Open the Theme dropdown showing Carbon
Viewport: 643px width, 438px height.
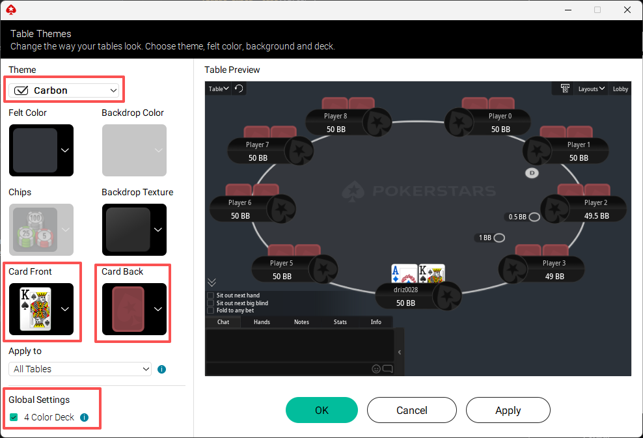tap(64, 90)
